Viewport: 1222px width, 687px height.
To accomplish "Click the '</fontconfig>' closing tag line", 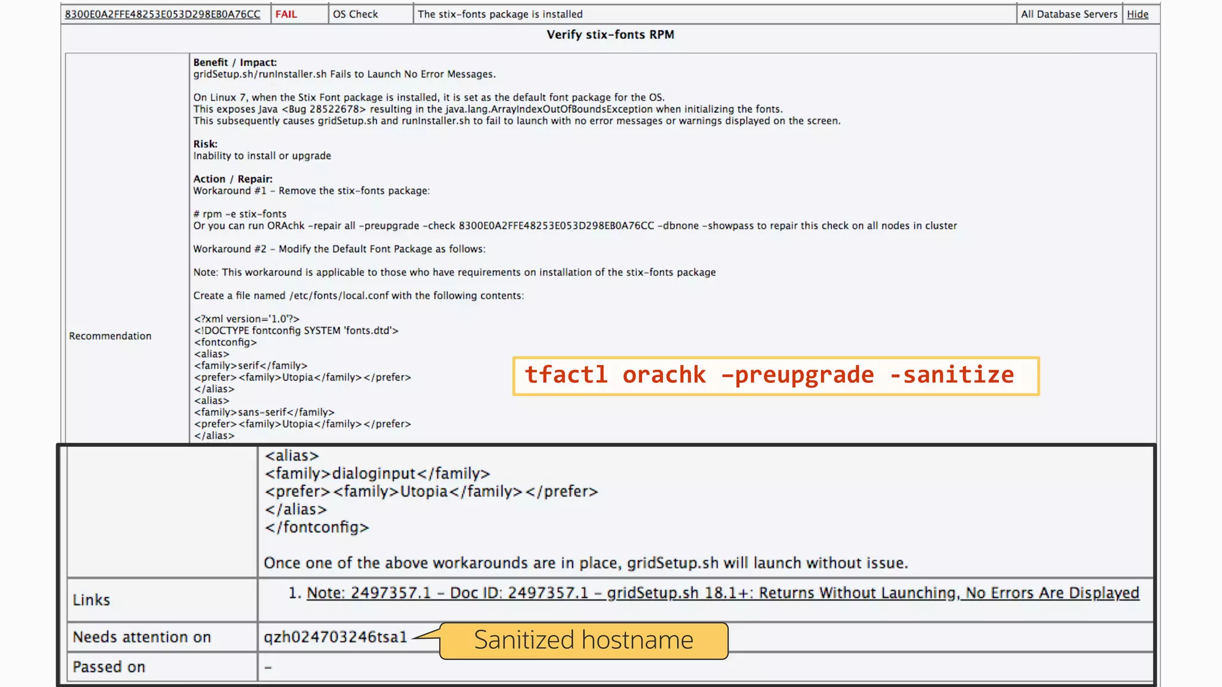I will point(317,527).
